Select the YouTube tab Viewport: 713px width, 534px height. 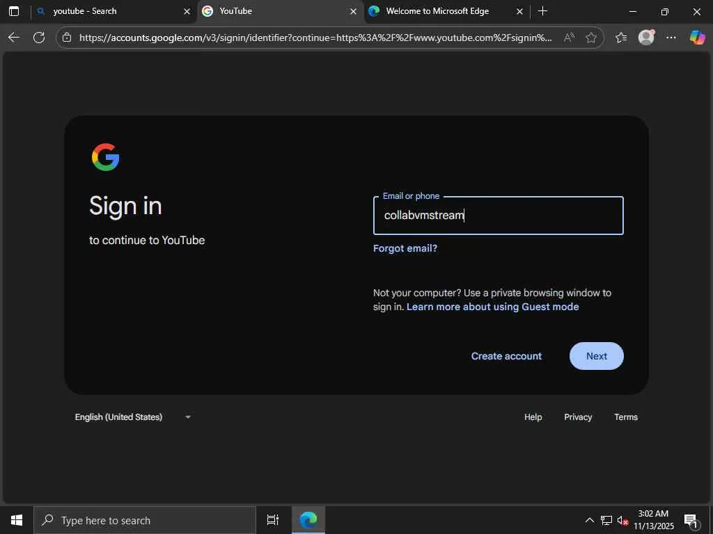[x=280, y=11]
